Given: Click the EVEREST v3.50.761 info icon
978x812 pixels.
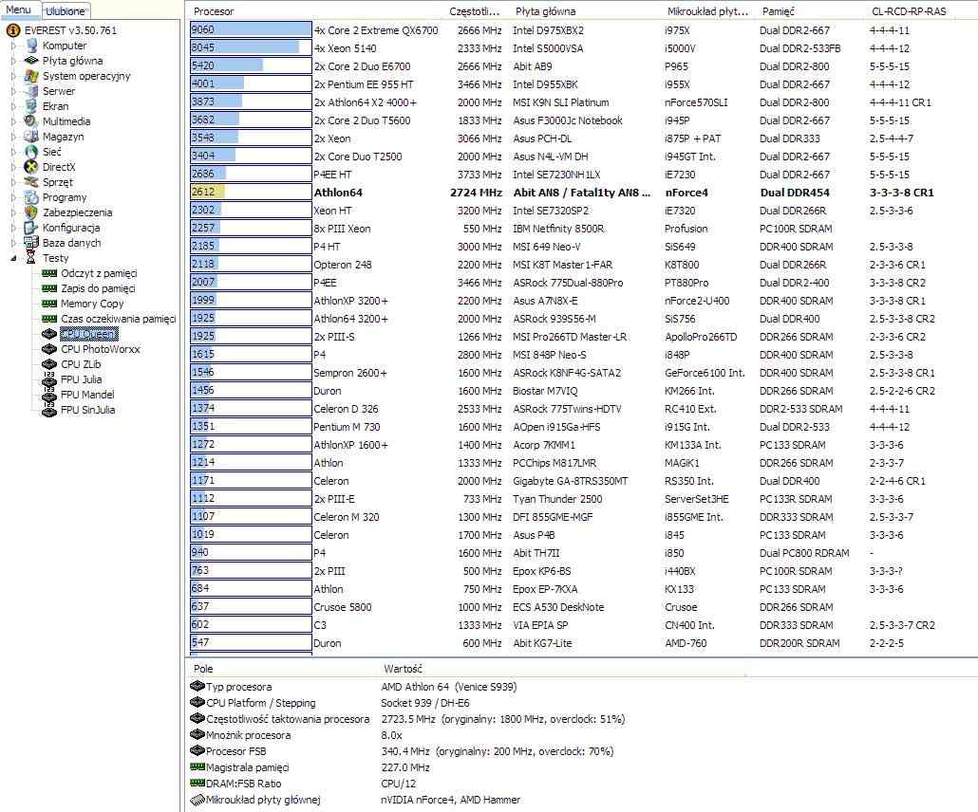Looking at the screenshot, I should pos(13,30).
